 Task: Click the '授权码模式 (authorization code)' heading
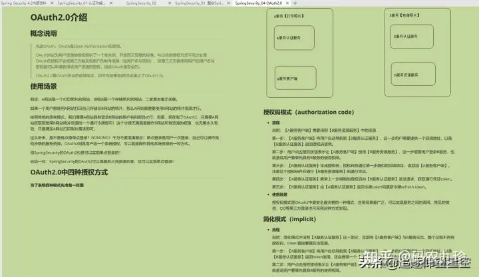point(309,113)
